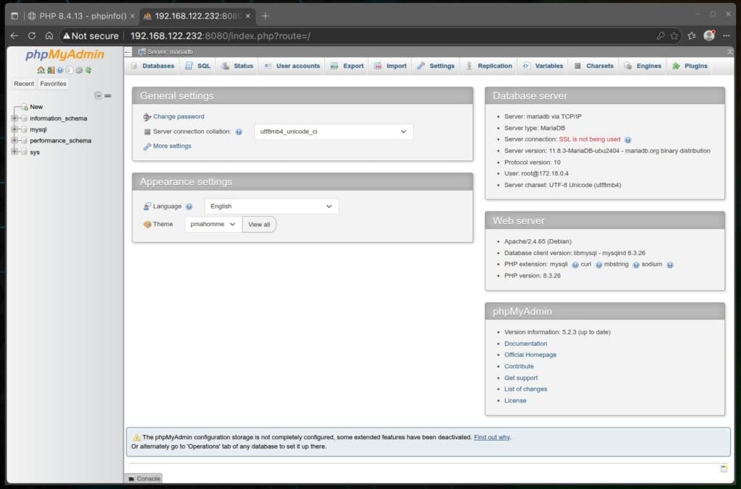Open server Variables

pyautogui.click(x=542, y=66)
